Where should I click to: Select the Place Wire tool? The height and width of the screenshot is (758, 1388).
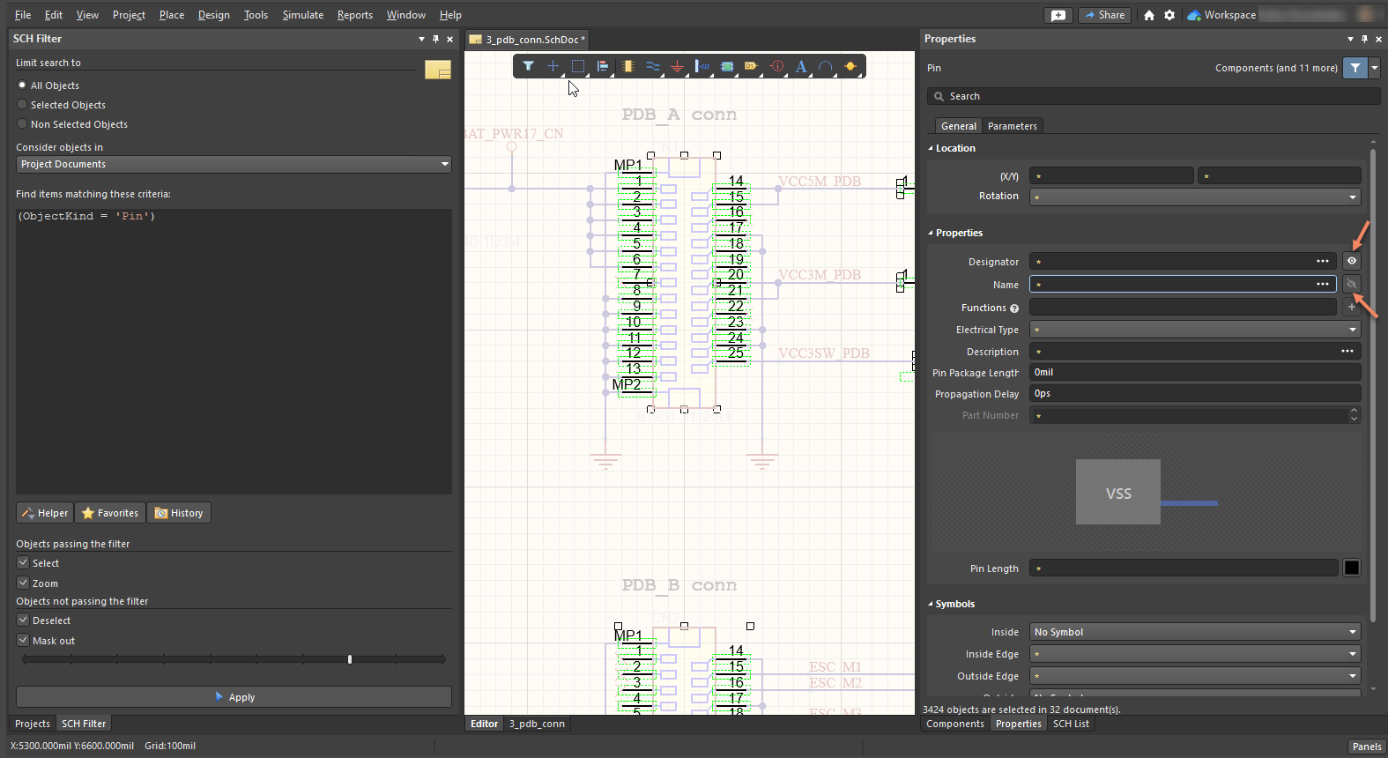point(652,66)
